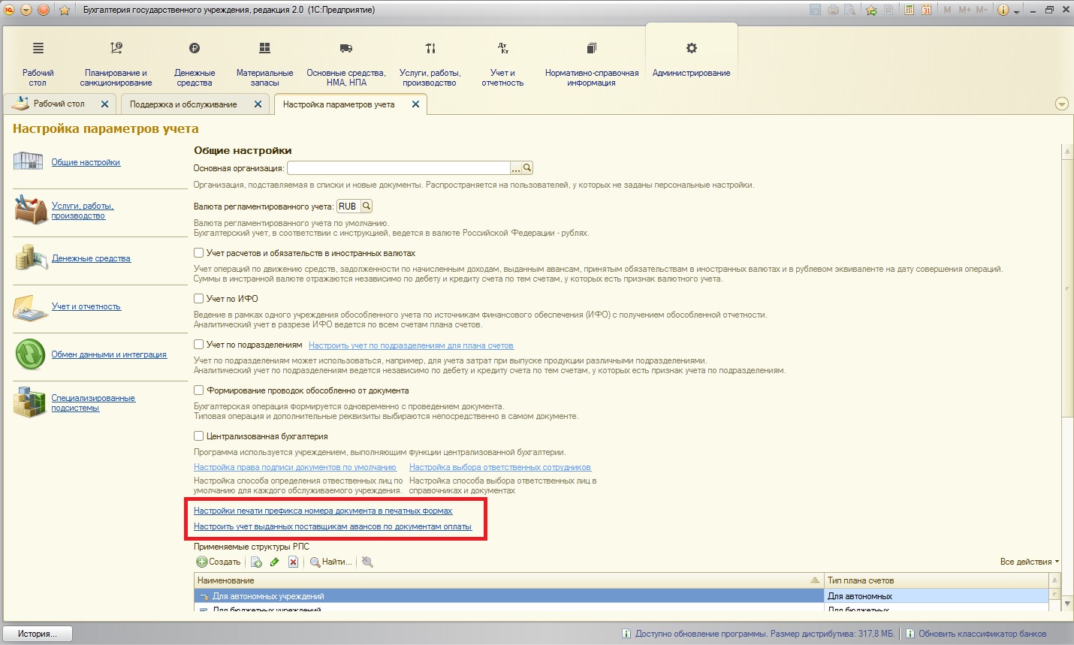This screenshot has width=1074, height=645.
Task: Enable Учет по подразделениям checkbox
Action: click(199, 344)
